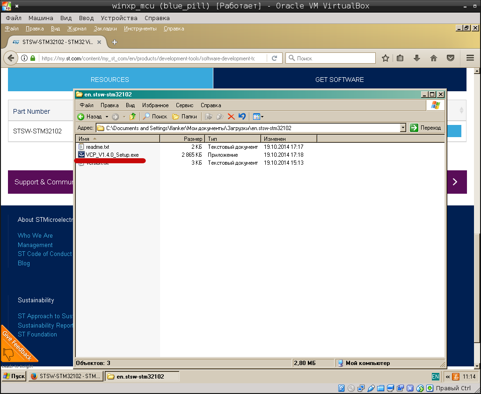This screenshot has height=394, width=481.
Task: Click the green padlock security icon
Action: click(33, 58)
